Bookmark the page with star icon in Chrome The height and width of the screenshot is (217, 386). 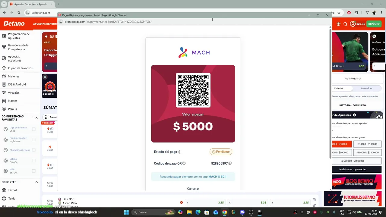[339, 13]
